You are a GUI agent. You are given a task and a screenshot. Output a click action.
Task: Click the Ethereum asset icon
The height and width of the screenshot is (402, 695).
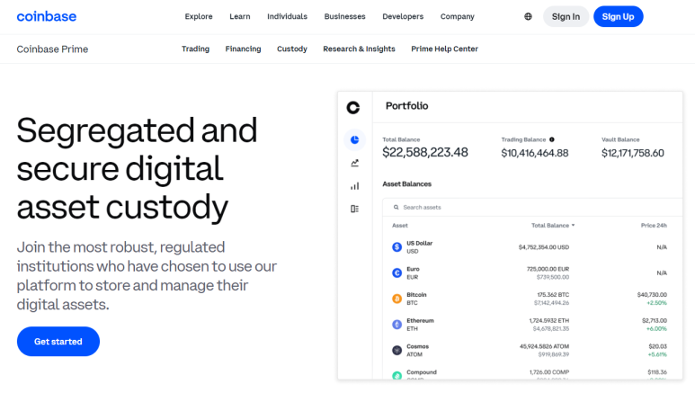[x=397, y=325]
